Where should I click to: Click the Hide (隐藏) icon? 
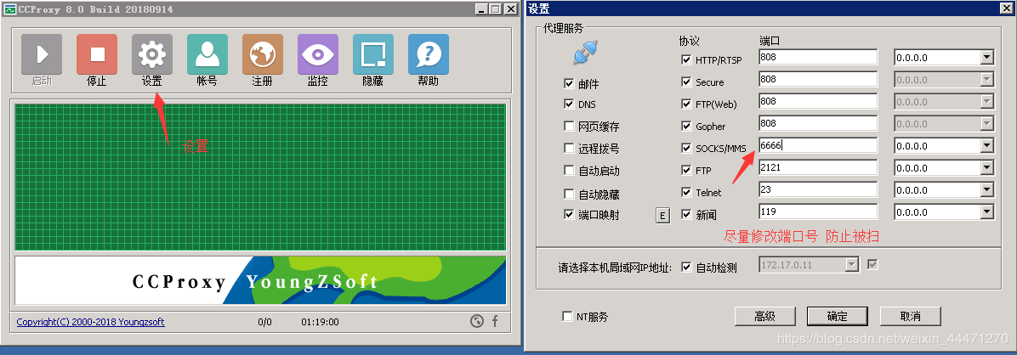(x=373, y=54)
